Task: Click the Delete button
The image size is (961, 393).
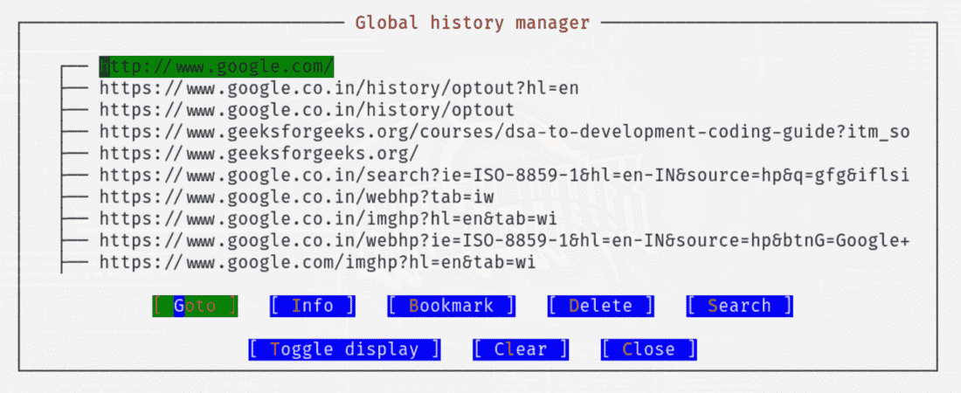Action: click(x=601, y=306)
